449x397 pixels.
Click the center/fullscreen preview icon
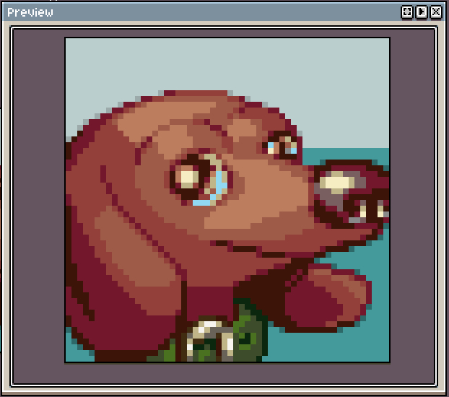pyautogui.click(x=407, y=12)
